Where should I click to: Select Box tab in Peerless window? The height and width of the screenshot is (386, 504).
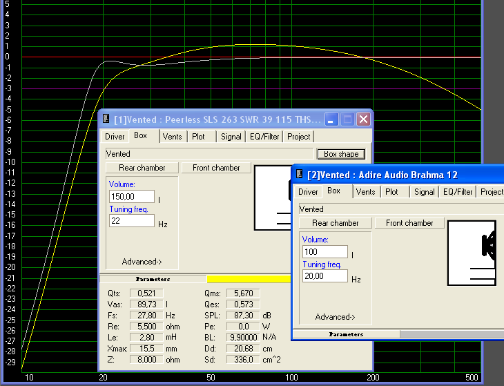140,135
